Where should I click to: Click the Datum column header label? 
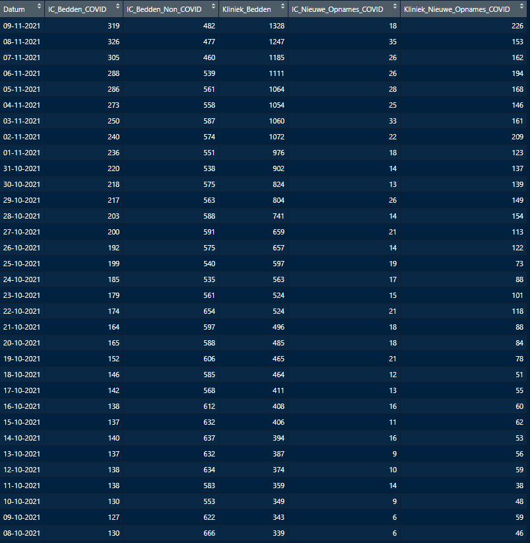click(x=14, y=9)
